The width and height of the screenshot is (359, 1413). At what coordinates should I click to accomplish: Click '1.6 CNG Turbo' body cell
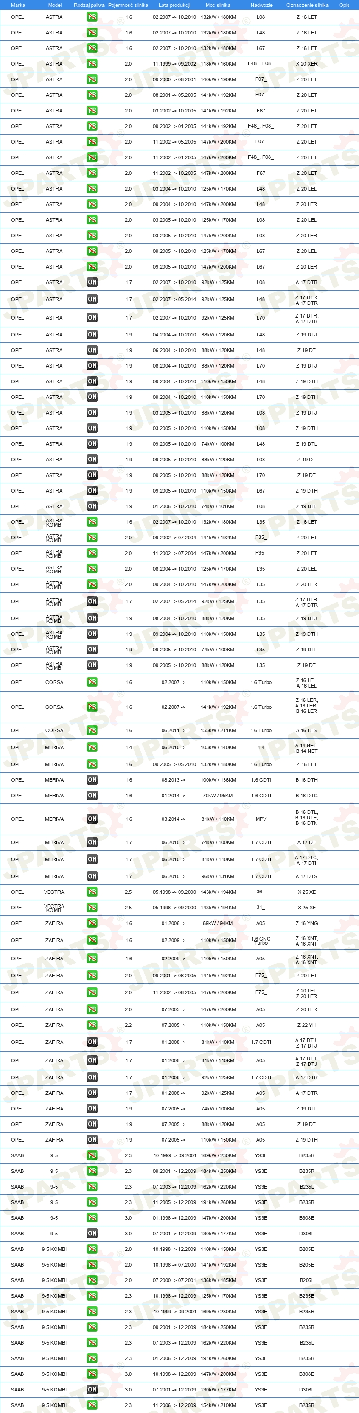261,941
